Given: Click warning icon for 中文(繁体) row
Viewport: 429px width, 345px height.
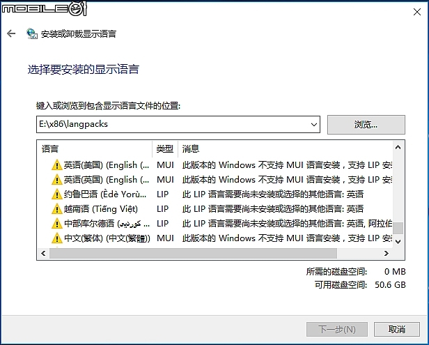Looking at the screenshot, I should point(56,238).
